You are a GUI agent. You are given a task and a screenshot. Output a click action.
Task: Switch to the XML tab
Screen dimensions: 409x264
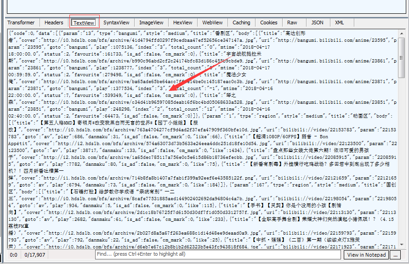pyautogui.click(x=339, y=22)
